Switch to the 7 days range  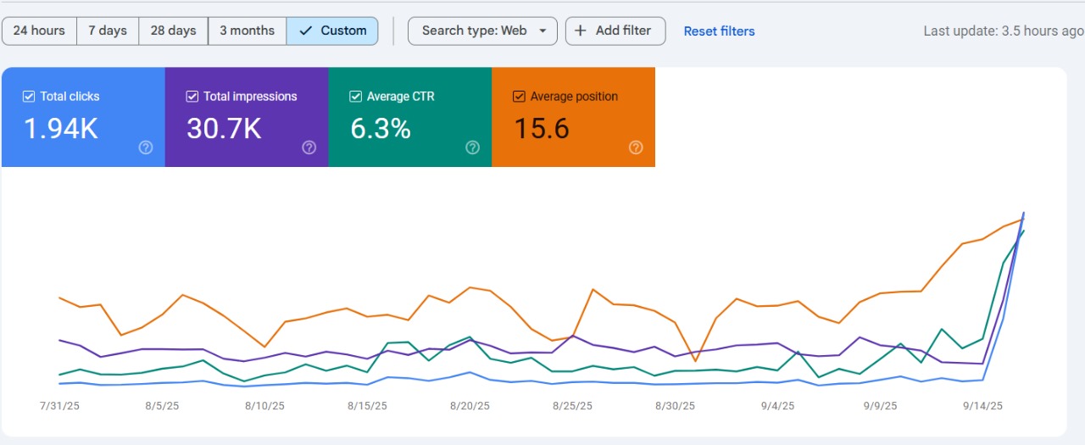tap(108, 31)
